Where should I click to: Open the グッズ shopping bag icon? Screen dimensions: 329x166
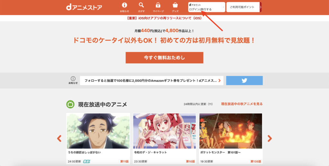coord(175,5)
